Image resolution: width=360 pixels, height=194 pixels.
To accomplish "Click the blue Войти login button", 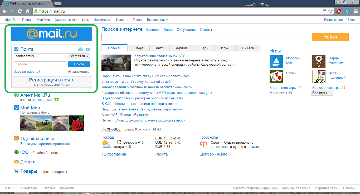I will point(79,64).
